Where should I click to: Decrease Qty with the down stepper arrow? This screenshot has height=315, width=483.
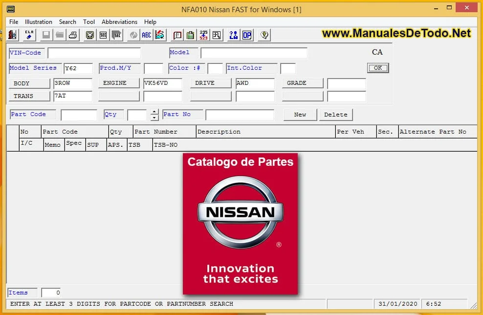pos(154,118)
